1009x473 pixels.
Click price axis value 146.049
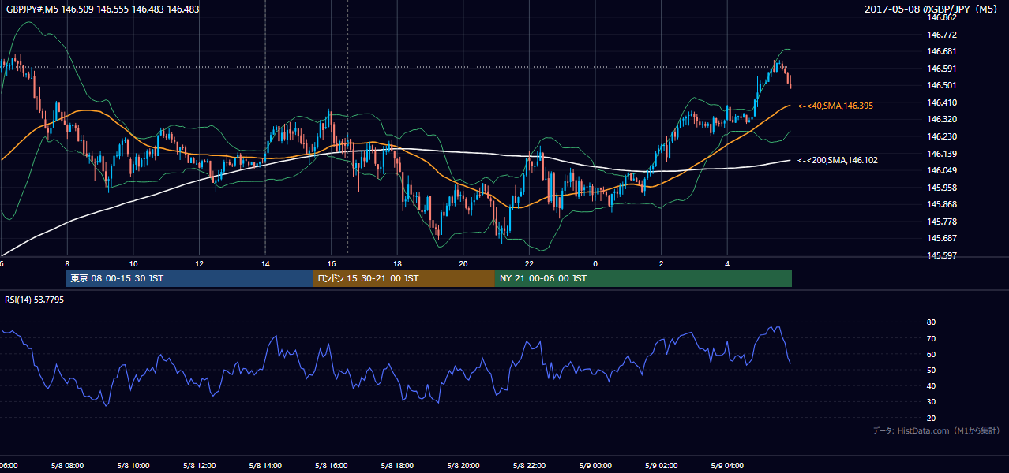[942, 170]
